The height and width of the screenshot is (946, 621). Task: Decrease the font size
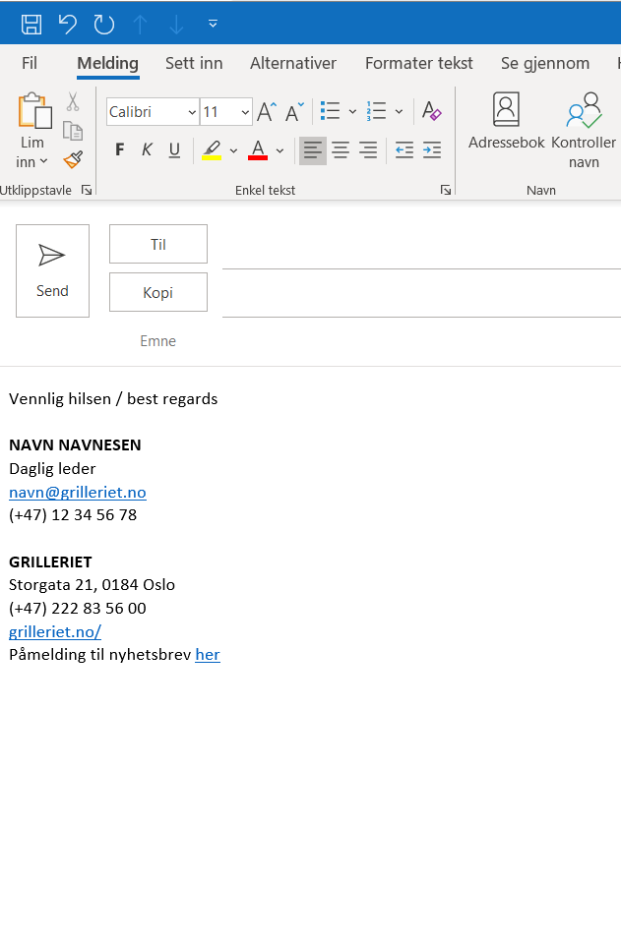tap(295, 112)
